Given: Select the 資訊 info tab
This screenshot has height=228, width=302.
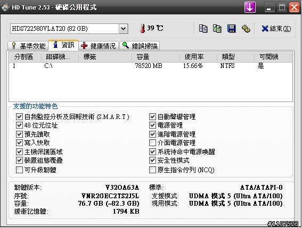Looking at the screenshot, I should coord(63,45).
